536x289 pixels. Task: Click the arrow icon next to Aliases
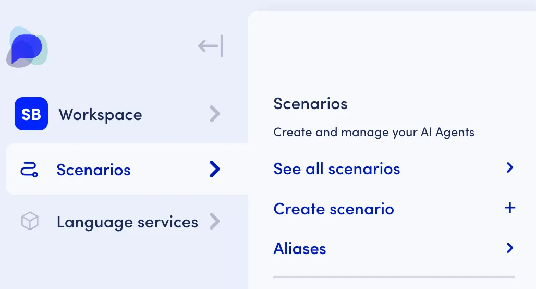click(x=510, y=248)
